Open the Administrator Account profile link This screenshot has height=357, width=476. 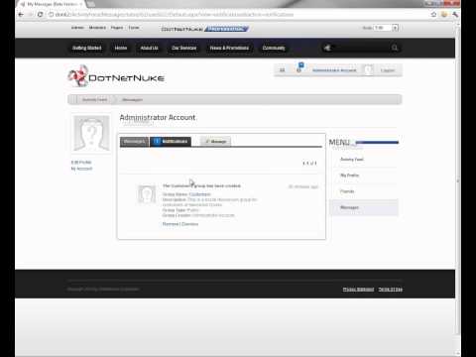coord(334,70)
